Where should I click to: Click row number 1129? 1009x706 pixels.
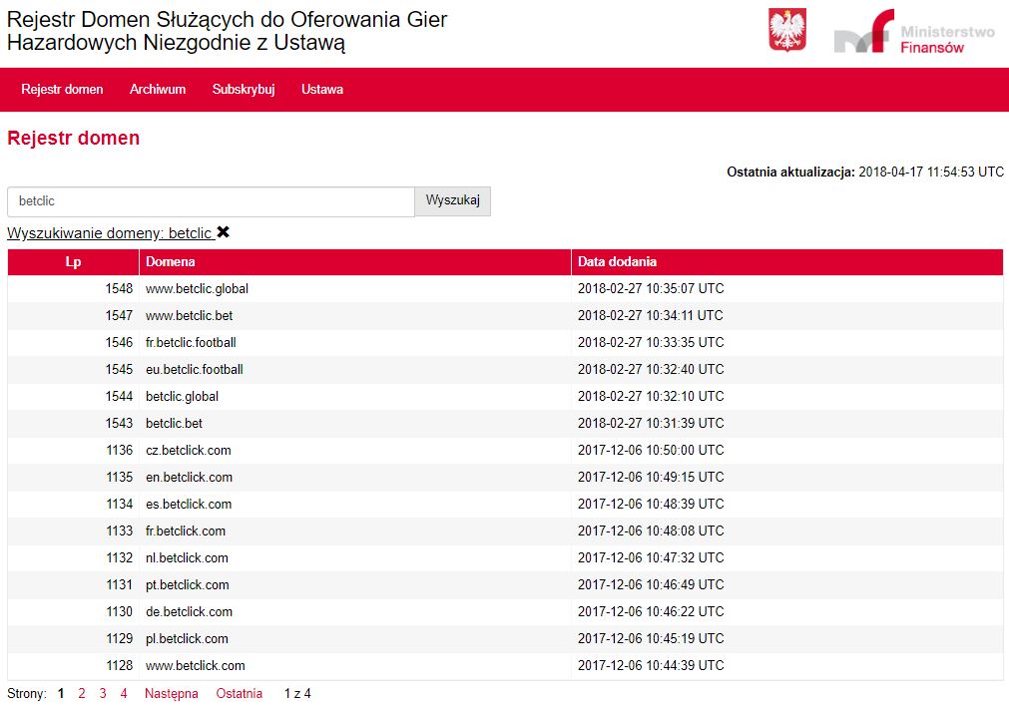pos(120,639)
